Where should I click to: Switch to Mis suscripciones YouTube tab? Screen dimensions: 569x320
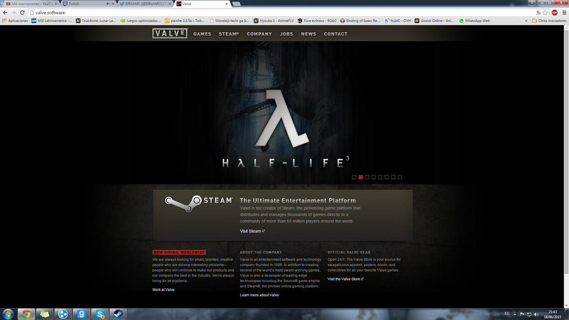tap(30, 4)
